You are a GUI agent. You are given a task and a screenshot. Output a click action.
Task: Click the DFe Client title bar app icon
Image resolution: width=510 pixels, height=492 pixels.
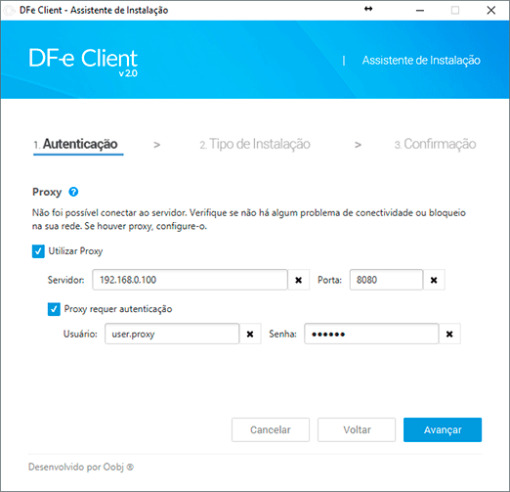click(9, 11)
